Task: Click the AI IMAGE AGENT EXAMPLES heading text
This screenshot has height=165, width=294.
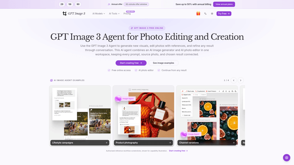Action: pos(69,80)
